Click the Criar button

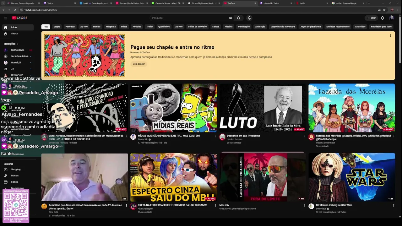[x=371, y=18]
